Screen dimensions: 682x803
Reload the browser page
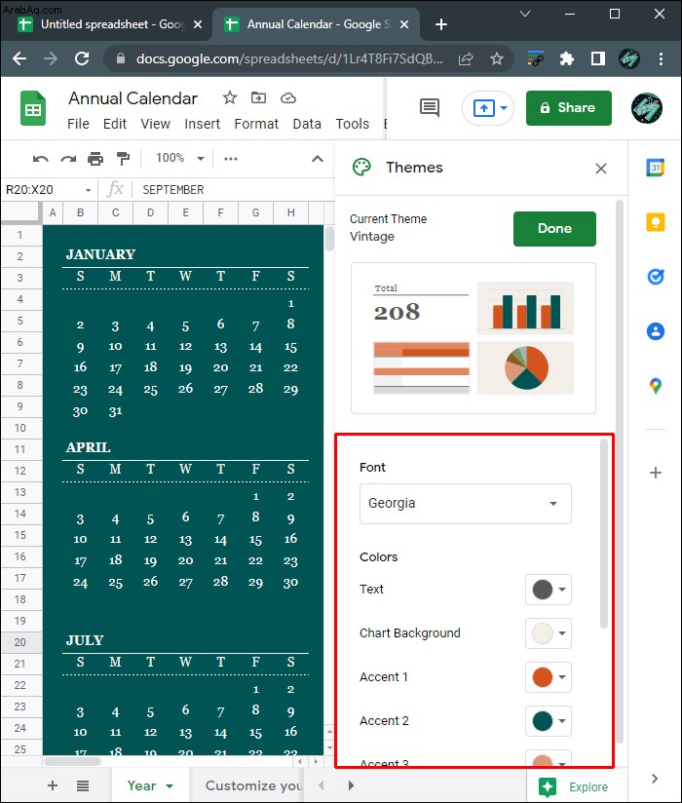pos(82,58)
